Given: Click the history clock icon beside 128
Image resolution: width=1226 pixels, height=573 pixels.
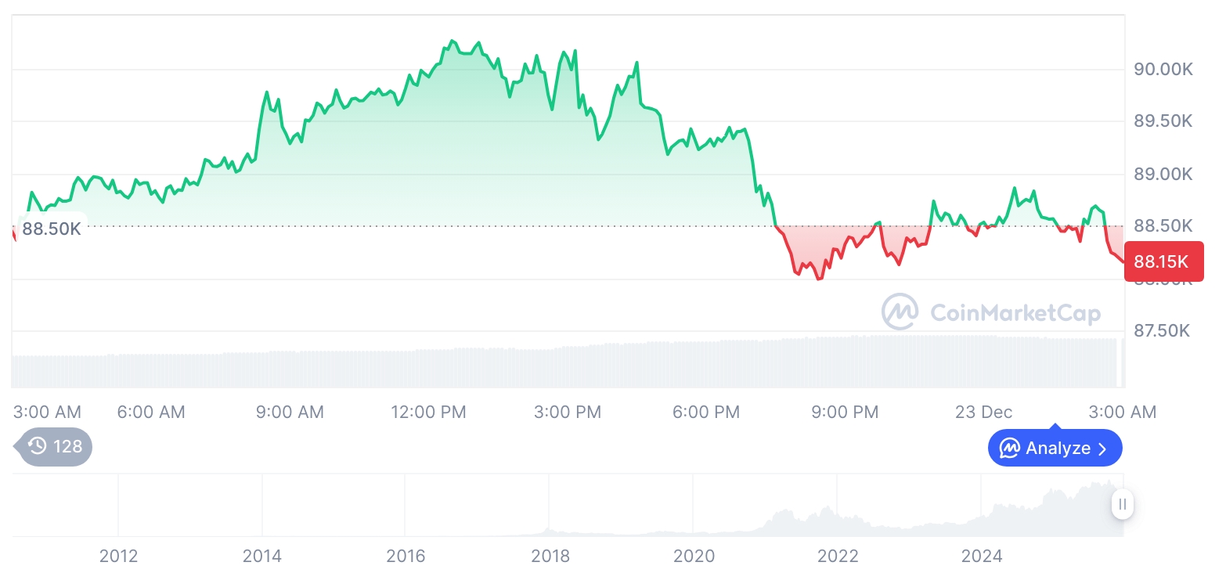Looking at the screenshot, I should click(x=37, y=446).
